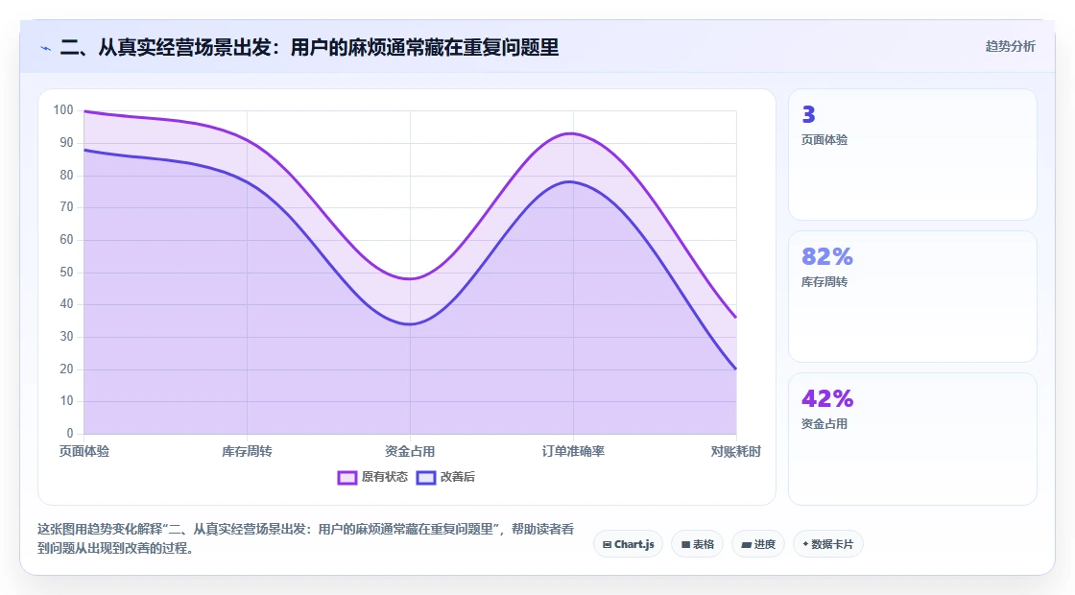Image resolution: width=1075 pixels, height=595 pixels.
Task: Click the sparkle icon in the 数据卡片 tag
Action: click(805, 544)
